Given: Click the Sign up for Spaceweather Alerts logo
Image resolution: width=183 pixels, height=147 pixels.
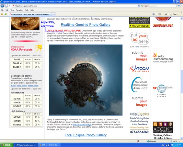Looking at the screenshot, I should (139, 85).
